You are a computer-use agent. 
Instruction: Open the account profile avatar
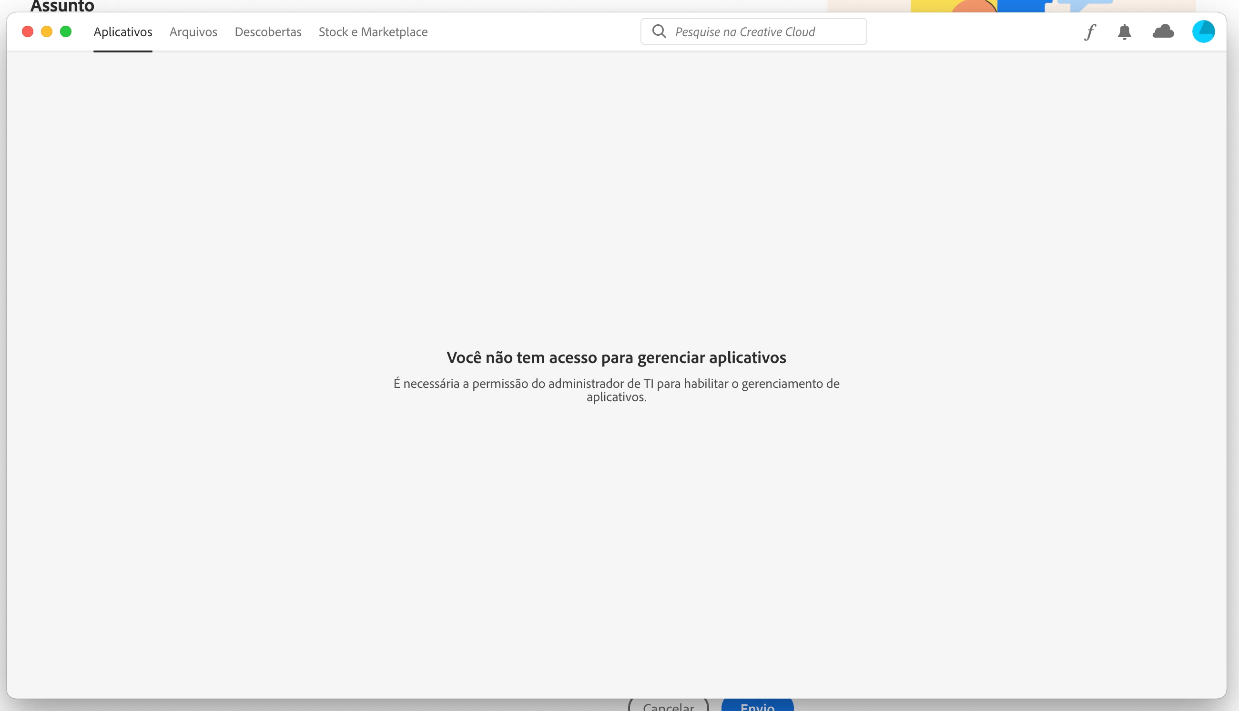pos(1203,32)
